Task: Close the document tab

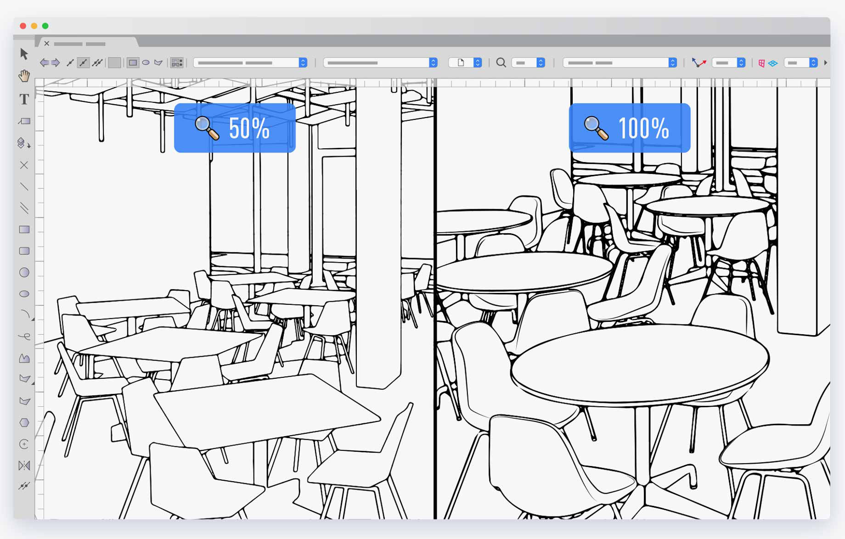Action: [47, 44]
